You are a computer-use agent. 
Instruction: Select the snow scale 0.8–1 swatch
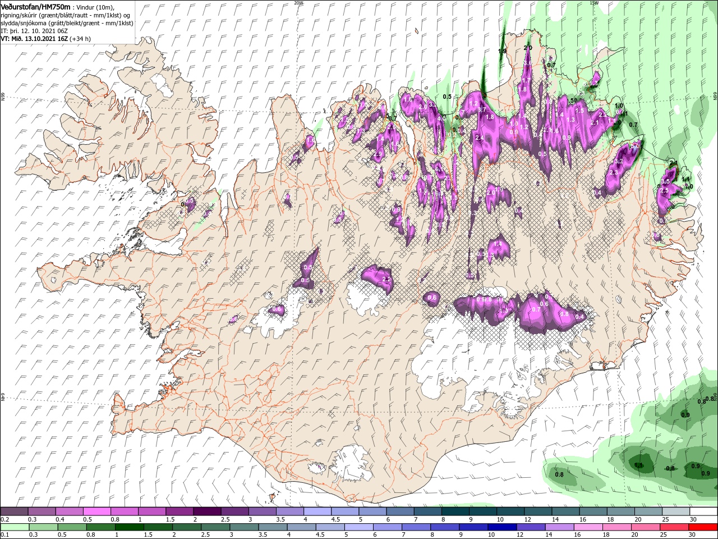click(x=124, y=511)
